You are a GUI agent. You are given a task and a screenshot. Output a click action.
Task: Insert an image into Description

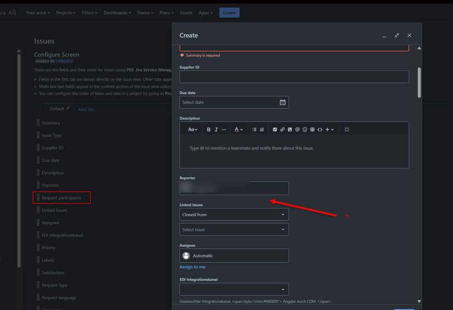click(x=290, y=130)
